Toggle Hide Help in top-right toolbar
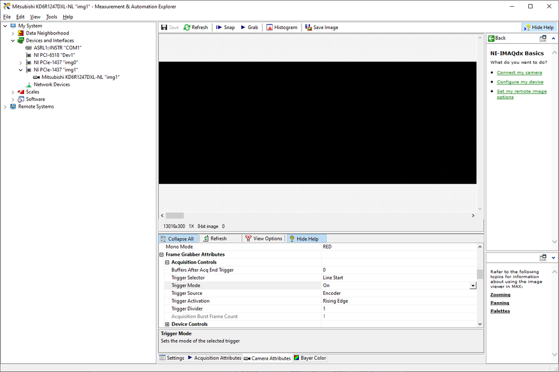Viewport: 559px width, 372px height. [538, 27]
